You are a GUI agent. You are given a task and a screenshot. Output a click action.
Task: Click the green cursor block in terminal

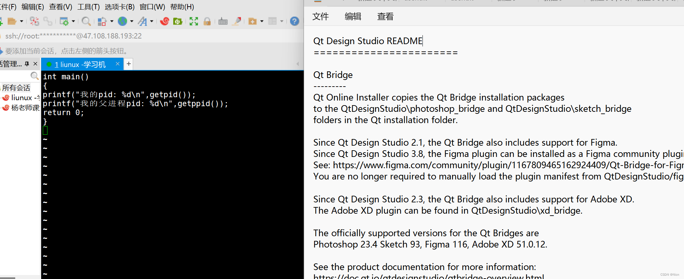pyautogui.click(x=45, y=130)
